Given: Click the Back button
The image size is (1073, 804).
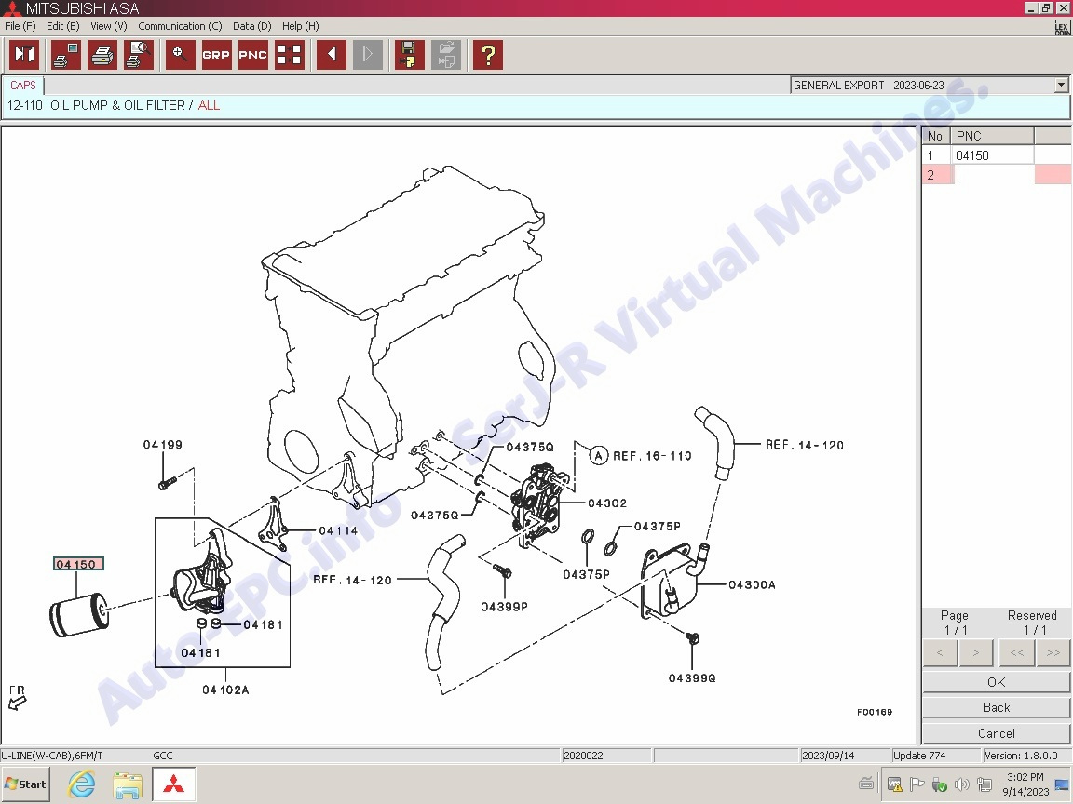Looking at the screenshot, I should [x=996, y=707].
